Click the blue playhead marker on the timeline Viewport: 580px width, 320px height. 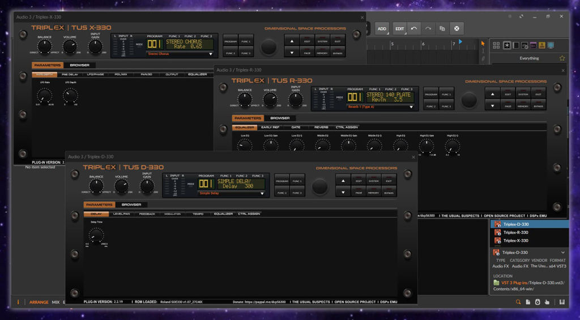click(x=460, y=42)
